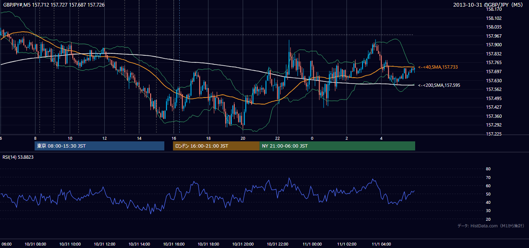Select hour tick 8 under price chart
The height and width of the screenshot is (248, 529).
pos(35,138)
